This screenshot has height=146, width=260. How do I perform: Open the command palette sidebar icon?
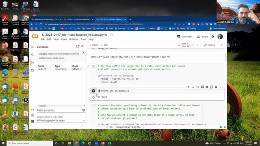32,115
